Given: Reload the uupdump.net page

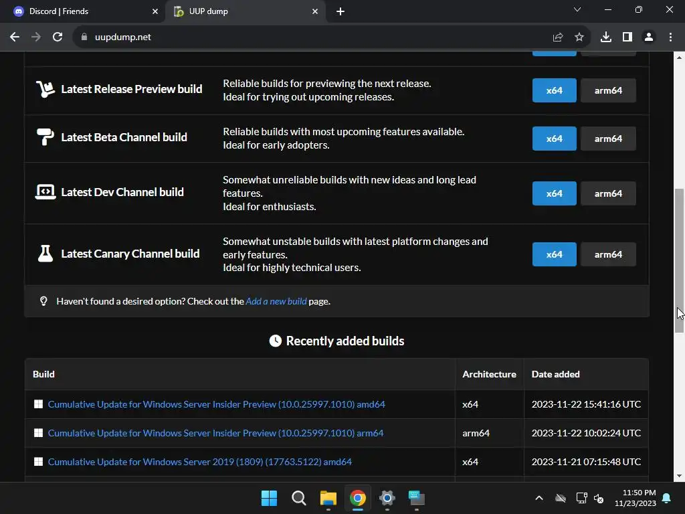Looking at the screenshot, I should (58, 37).
